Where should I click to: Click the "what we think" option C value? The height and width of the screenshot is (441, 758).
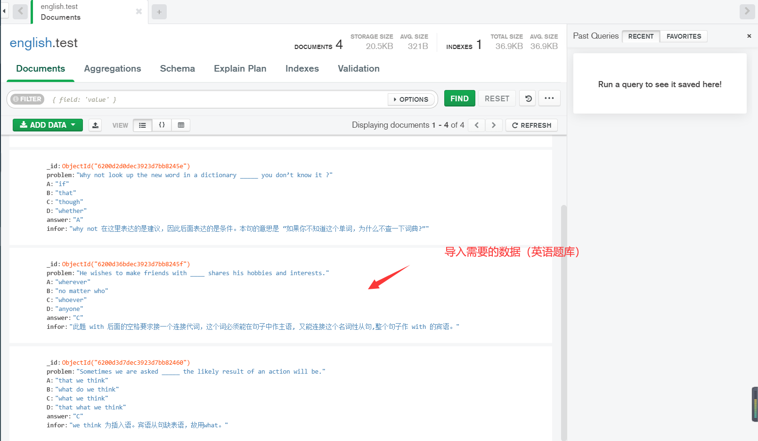(82, 398)
